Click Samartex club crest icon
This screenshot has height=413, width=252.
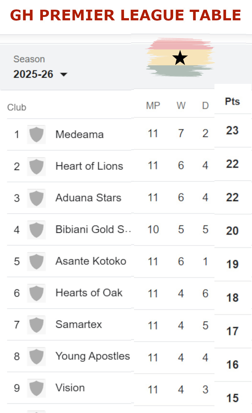point(36,324)
